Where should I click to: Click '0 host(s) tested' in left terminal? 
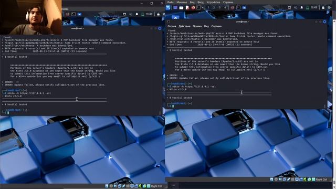(16, 104)
